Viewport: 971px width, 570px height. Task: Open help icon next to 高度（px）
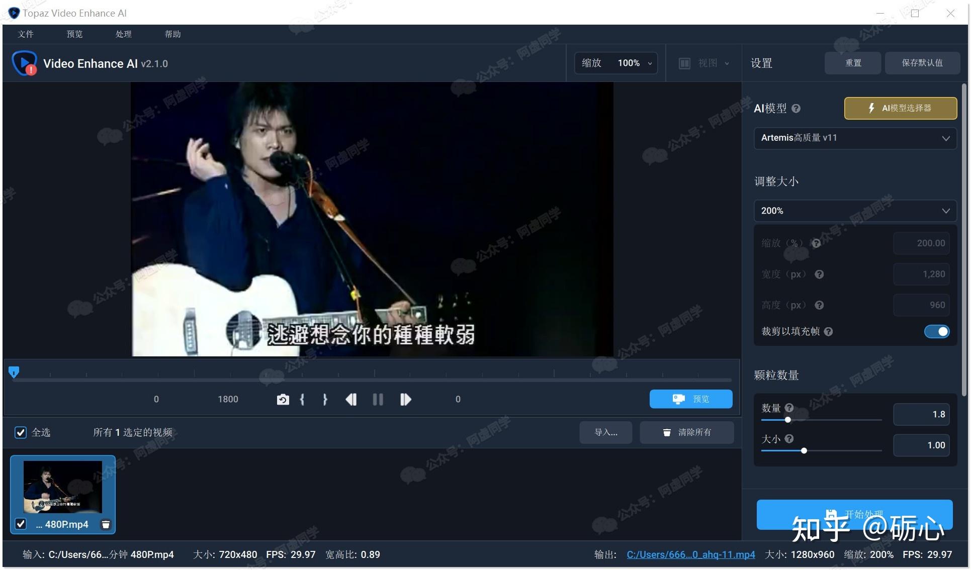(819, 305)
